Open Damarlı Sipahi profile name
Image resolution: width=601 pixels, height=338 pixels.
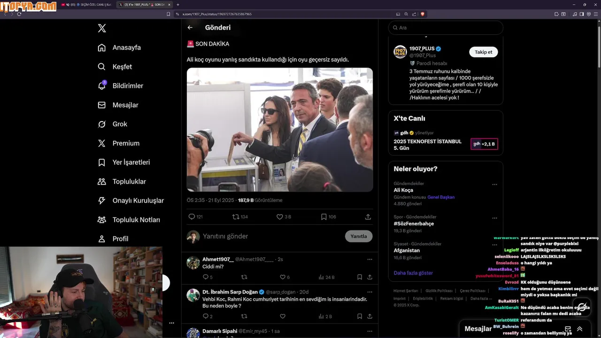pyautogui.click(x=220, y=331)
